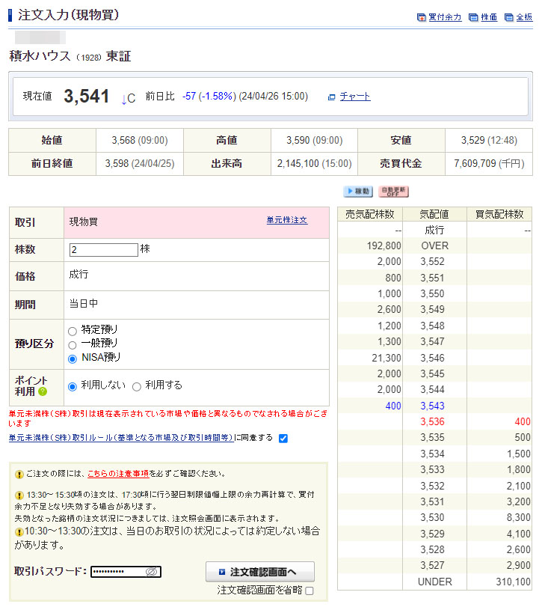Open the 単元未満株(S株)取引ルール link
Viewport: 542px width, 610px height.
point(120,438)
